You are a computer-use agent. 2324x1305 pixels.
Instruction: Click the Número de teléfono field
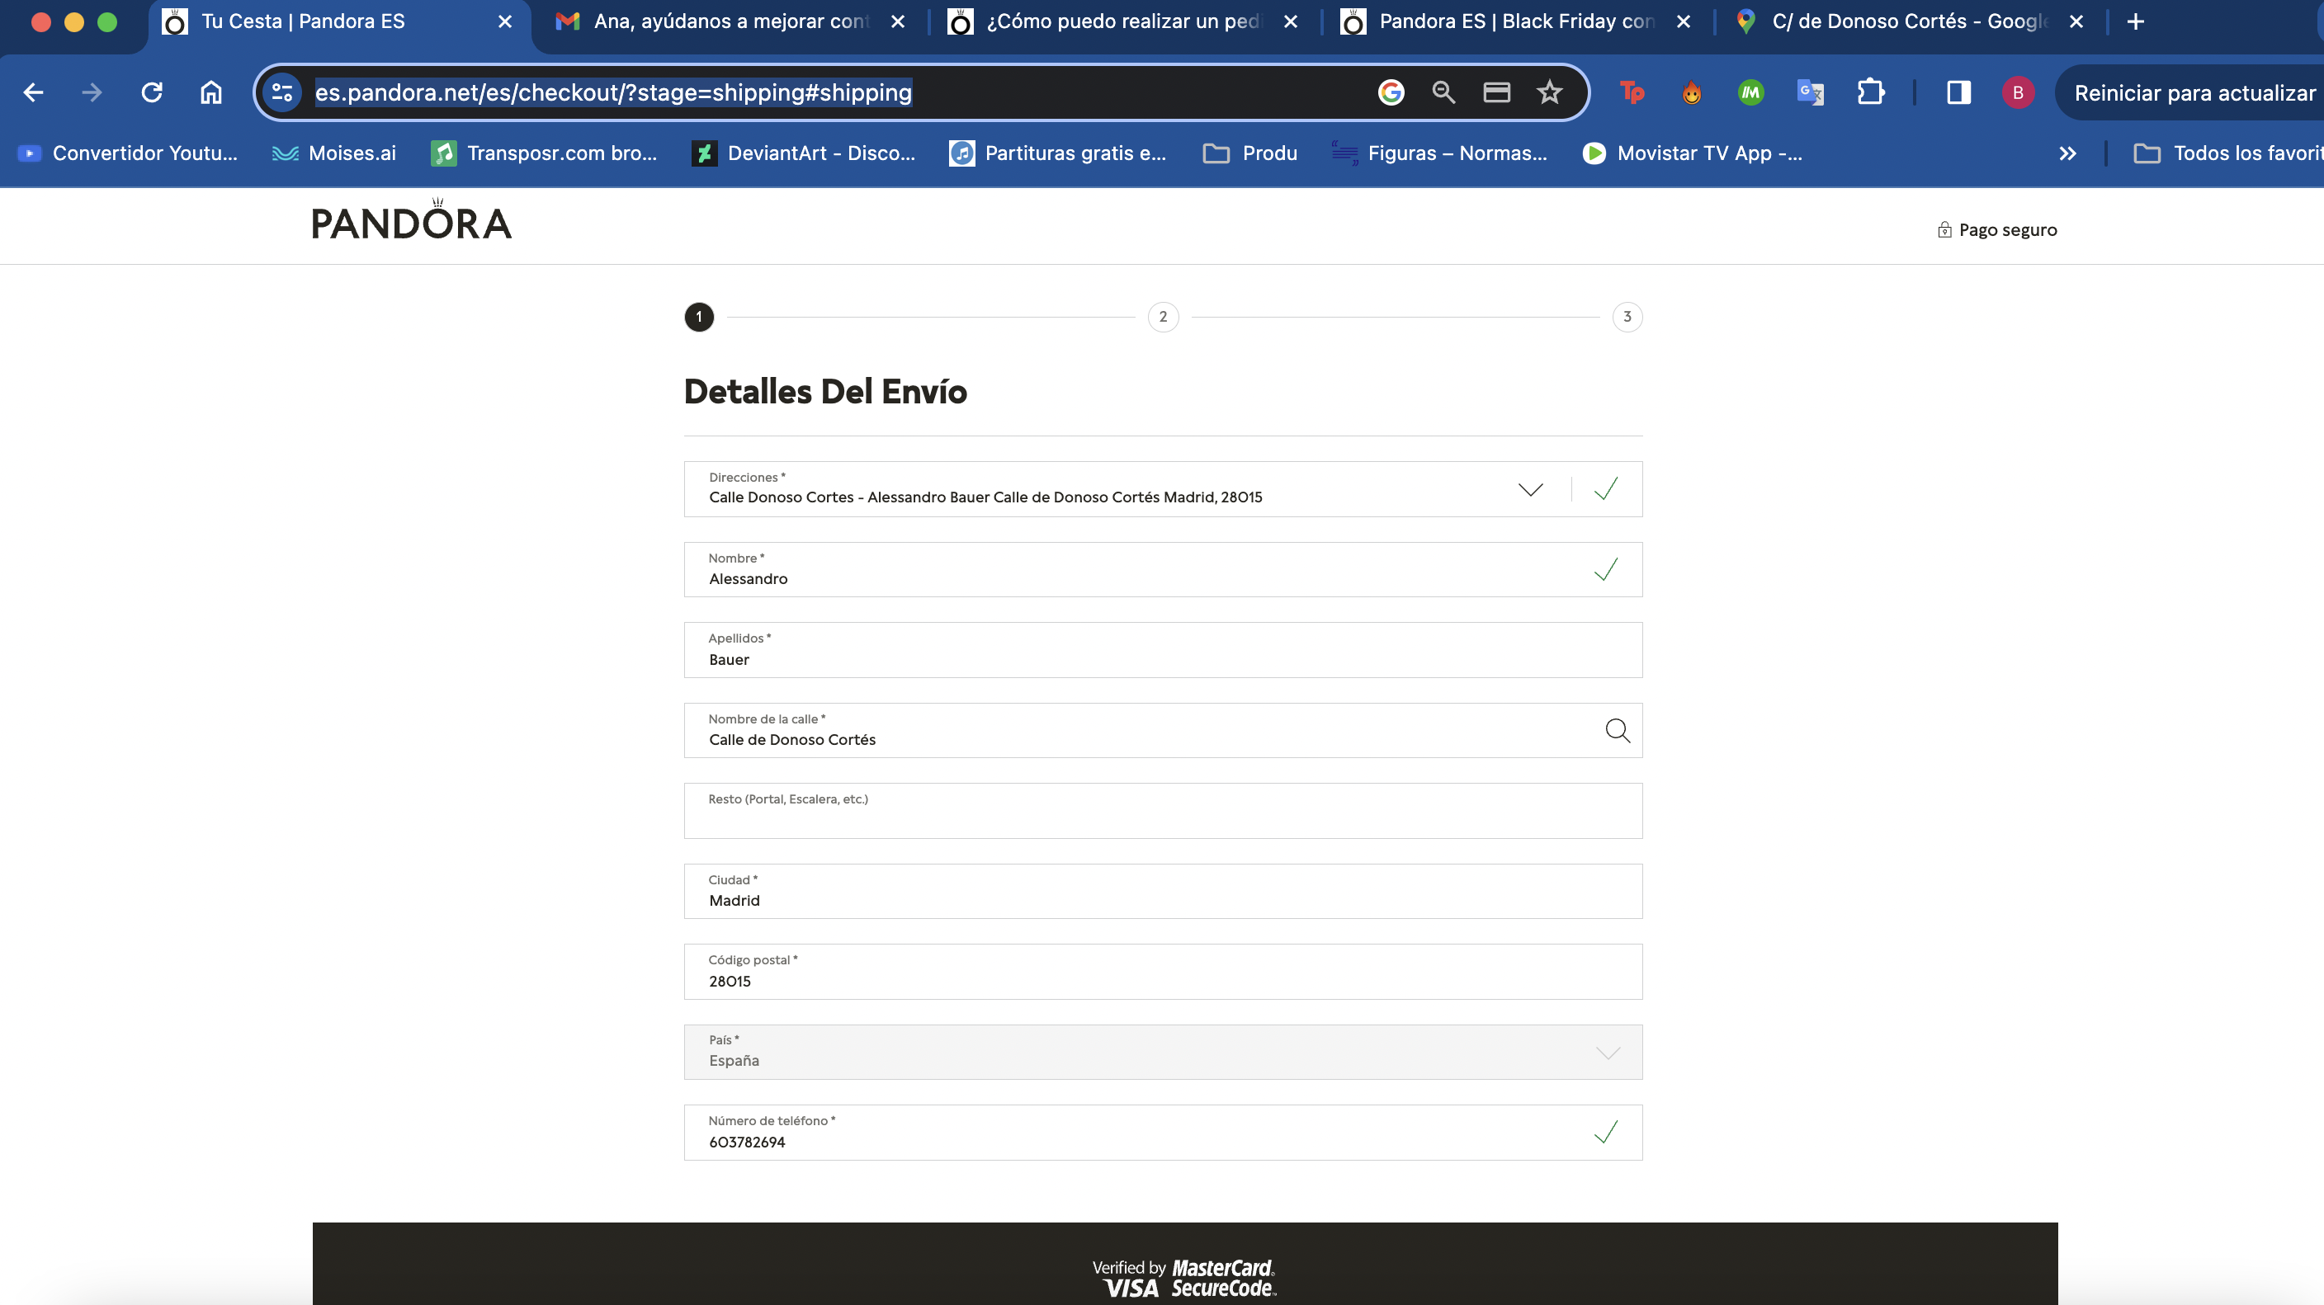point(1163,1132)
